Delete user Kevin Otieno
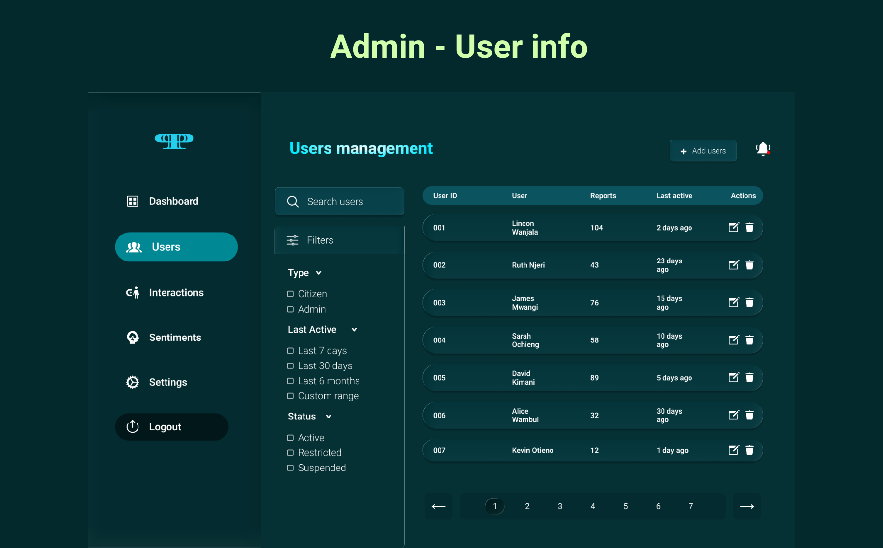Screen dimensions: 883x548 pyautogui.click(x=750, y=450)
